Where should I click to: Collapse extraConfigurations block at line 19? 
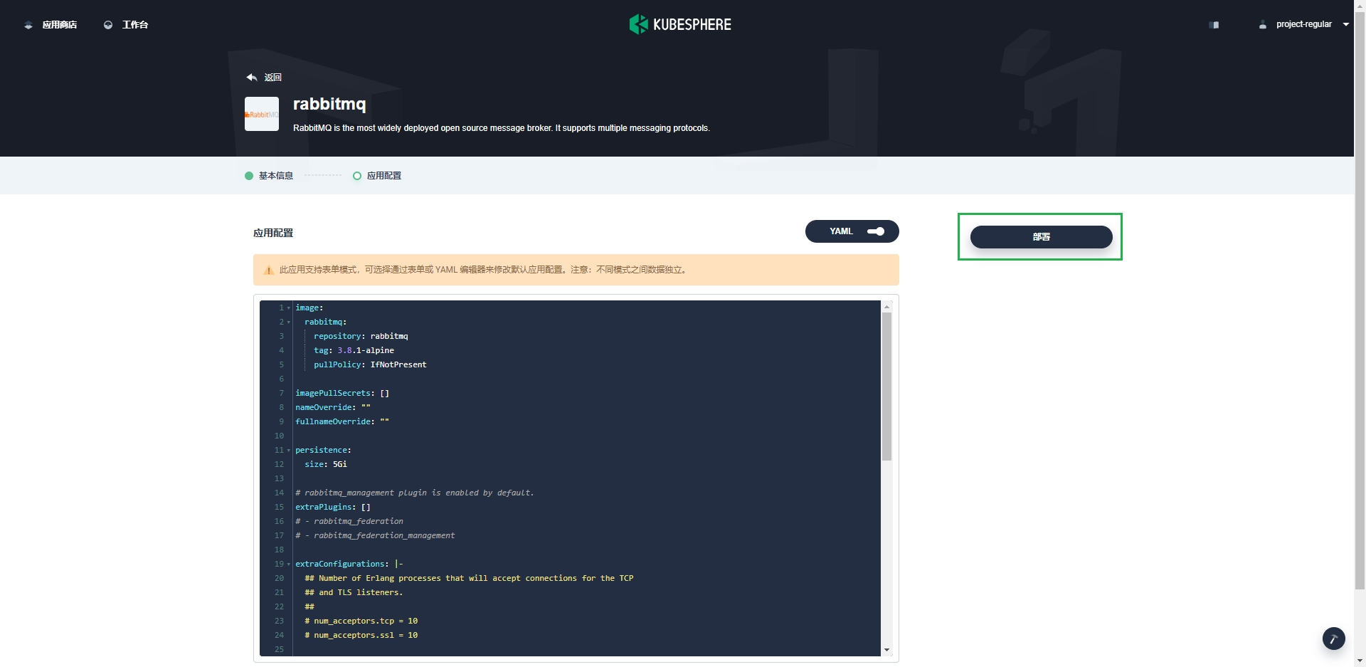click(x=288, y=564)
